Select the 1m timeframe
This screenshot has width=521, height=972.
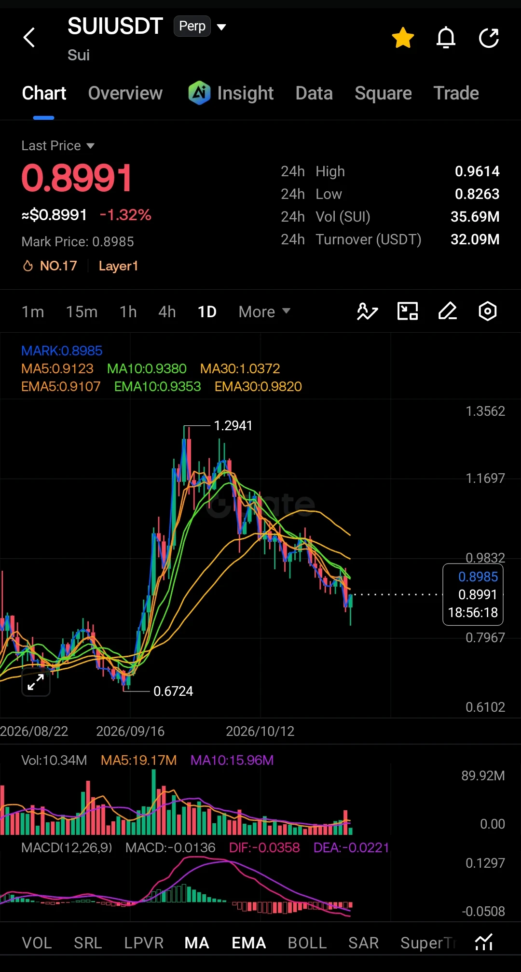[33, 312]
